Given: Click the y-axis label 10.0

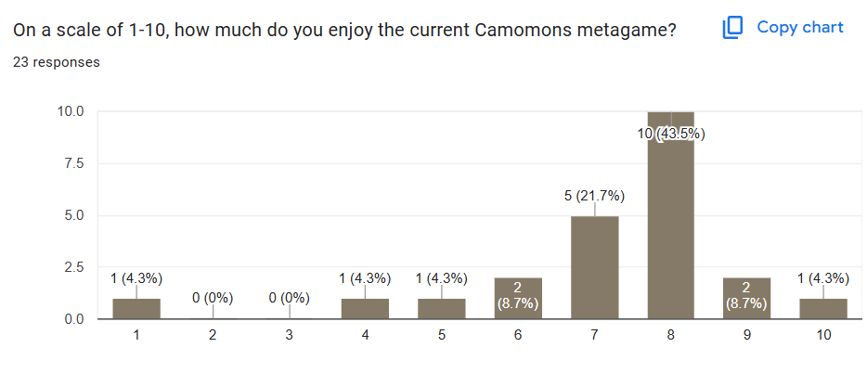Looking at the screenshot, I should [71, 111].
